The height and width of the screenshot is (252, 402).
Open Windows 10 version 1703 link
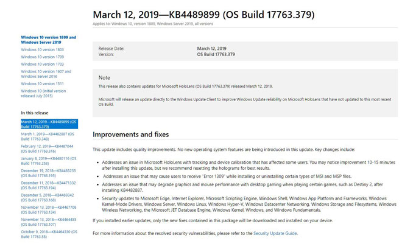click(x=42, y=64)
